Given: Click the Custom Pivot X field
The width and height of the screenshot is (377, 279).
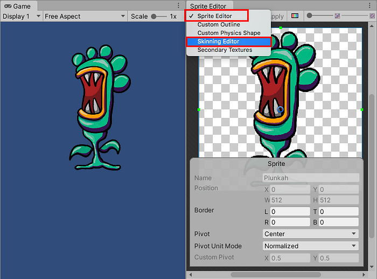Looking at the screenshot, I should pyautogui.click(x=290, y=258).
